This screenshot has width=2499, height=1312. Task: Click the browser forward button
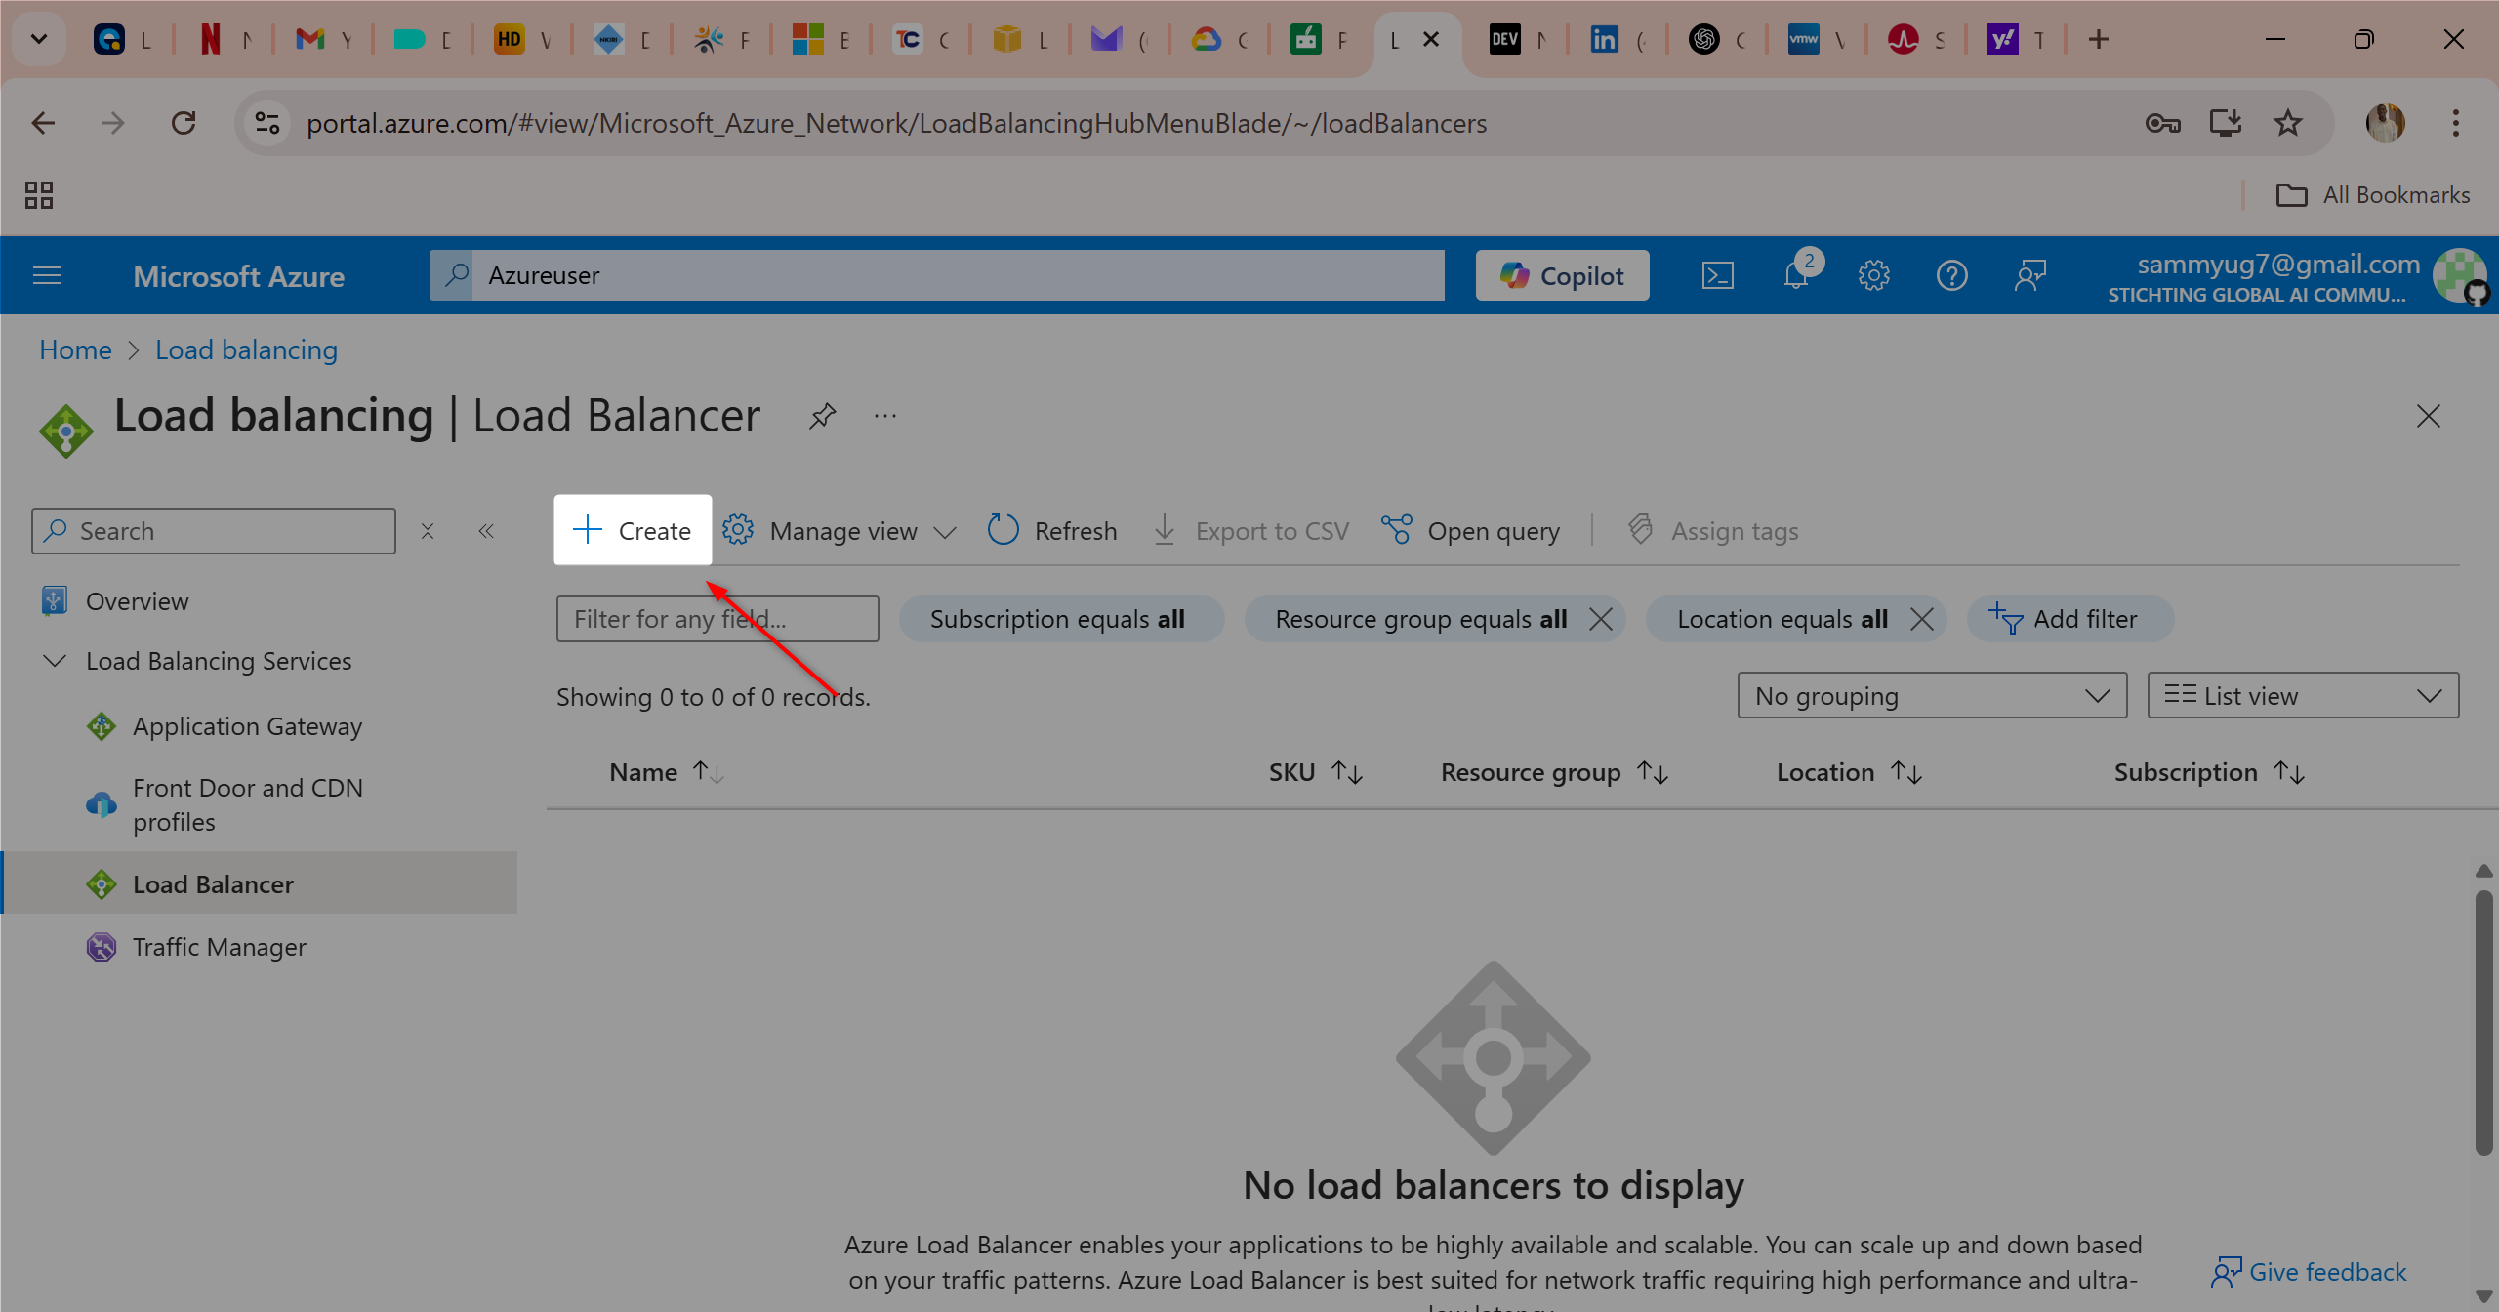click(113, 123)
